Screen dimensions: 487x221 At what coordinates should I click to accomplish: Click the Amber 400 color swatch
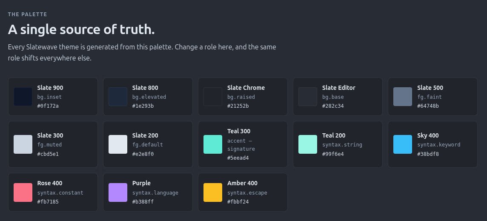point(213,192)
